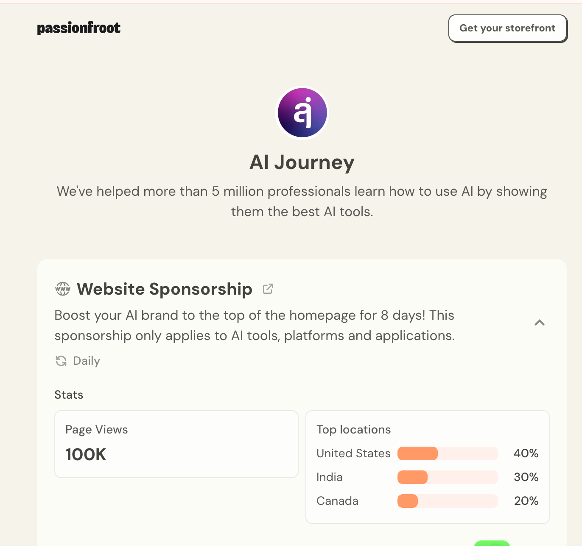
Task: Open the external link icon next to Website Sponsorship
Action: [x=268, y=289]
